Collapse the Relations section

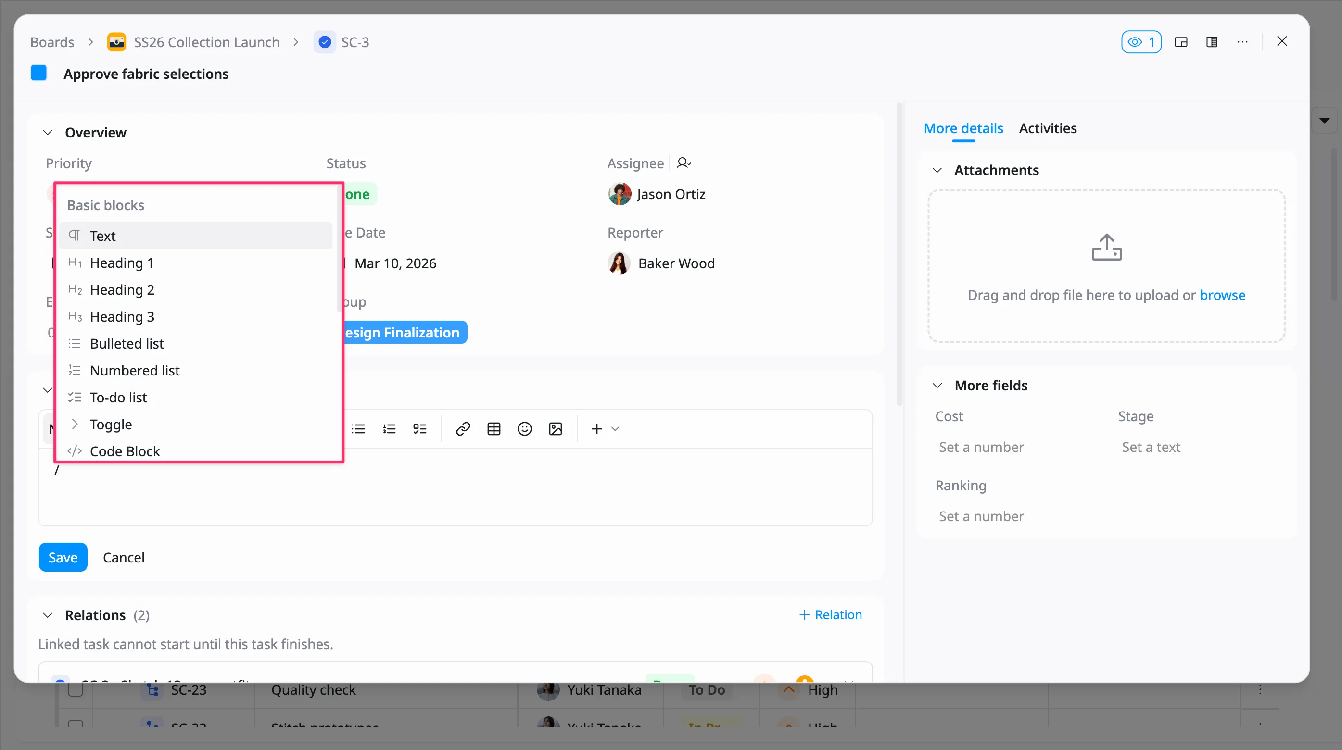(x=48, y=615)
